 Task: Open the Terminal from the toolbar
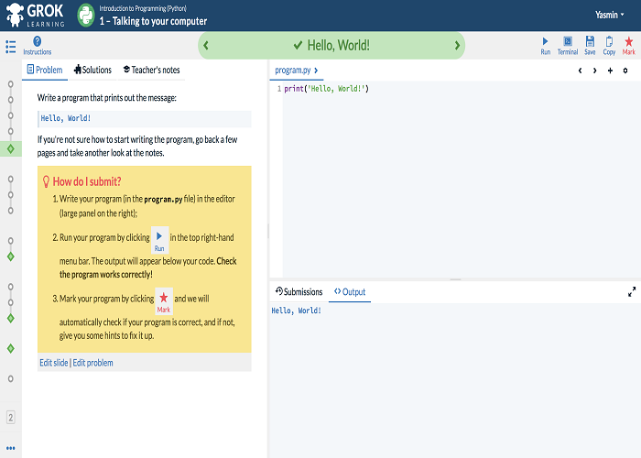[568, 42]
